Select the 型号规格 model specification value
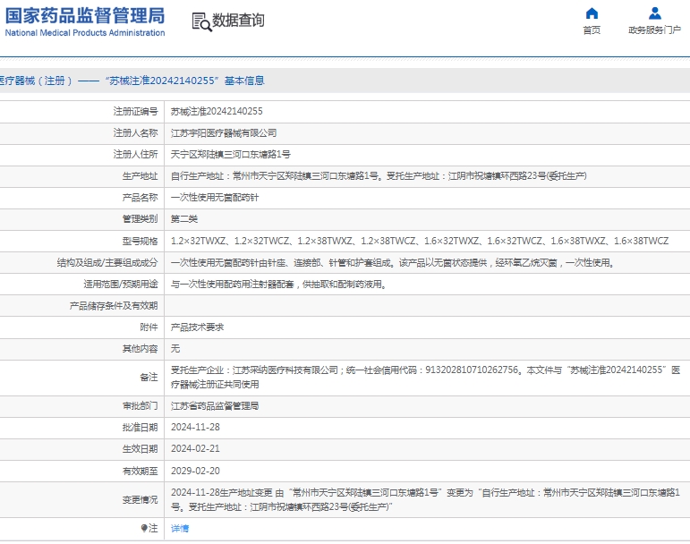690x544 pixels. tap(420, 241)
